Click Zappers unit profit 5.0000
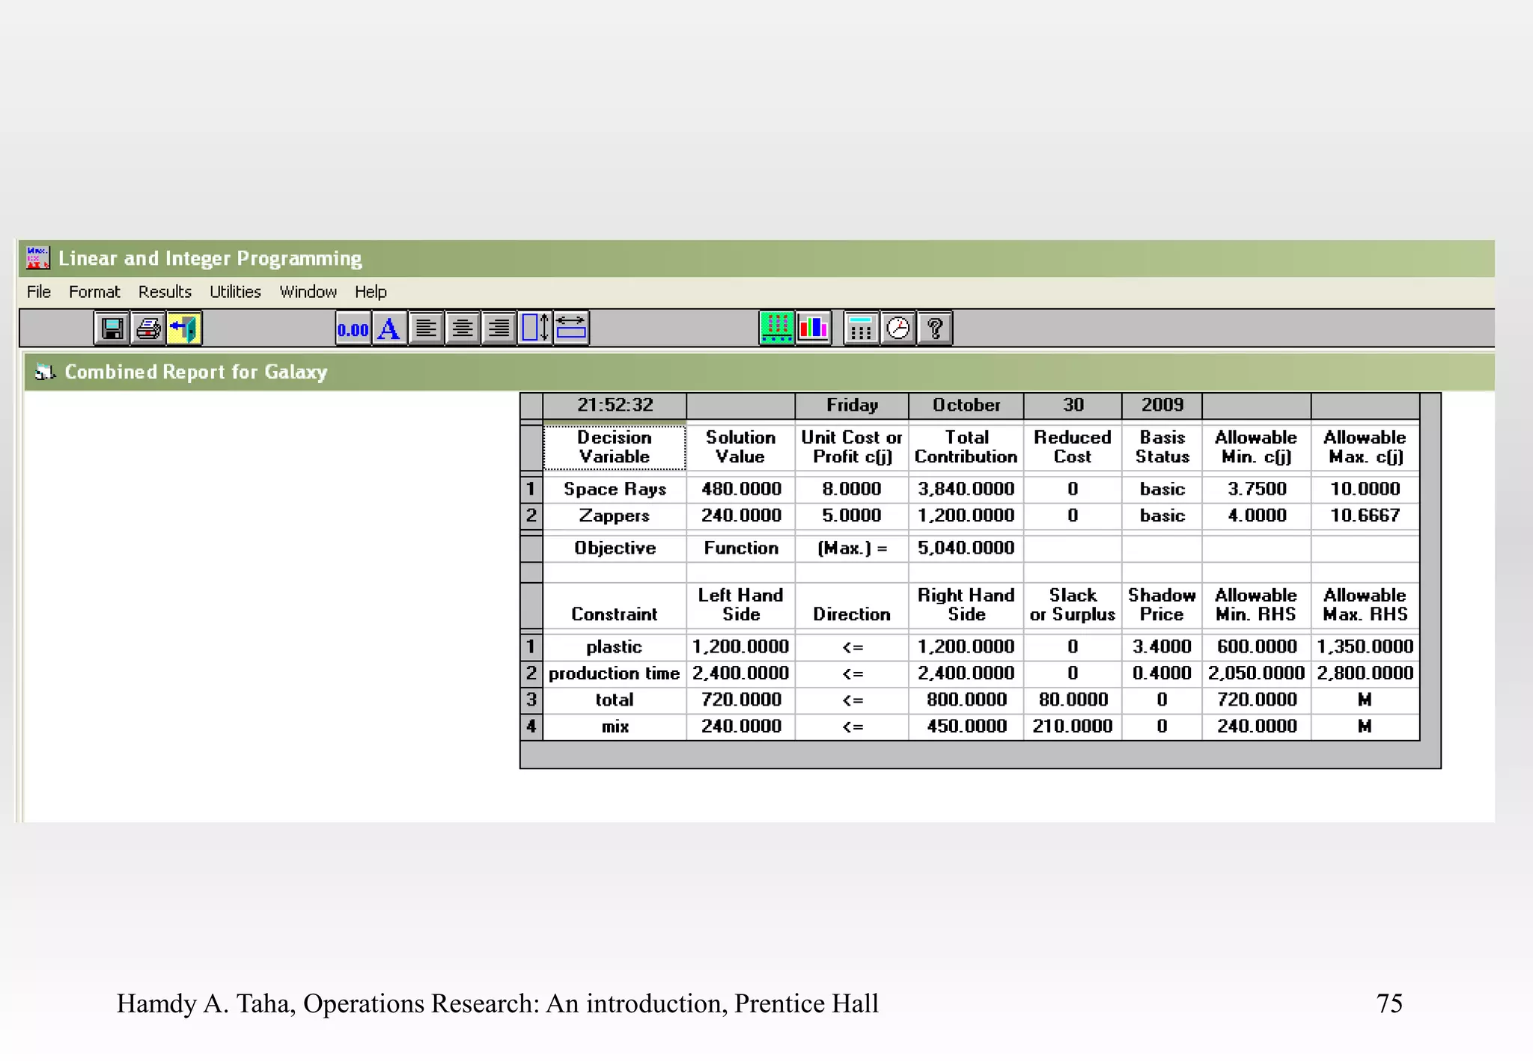 point(852,516)
